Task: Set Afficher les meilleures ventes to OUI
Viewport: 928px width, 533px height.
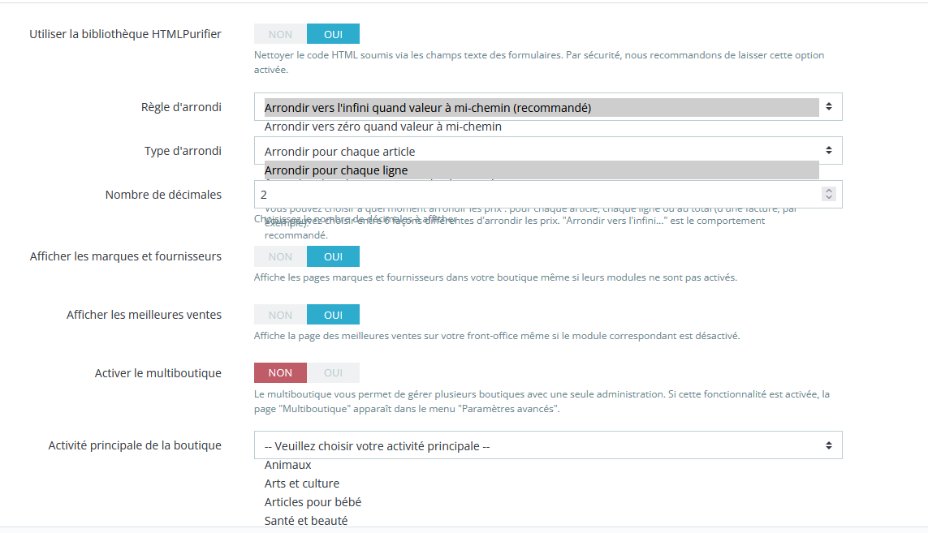Action: 333,315
